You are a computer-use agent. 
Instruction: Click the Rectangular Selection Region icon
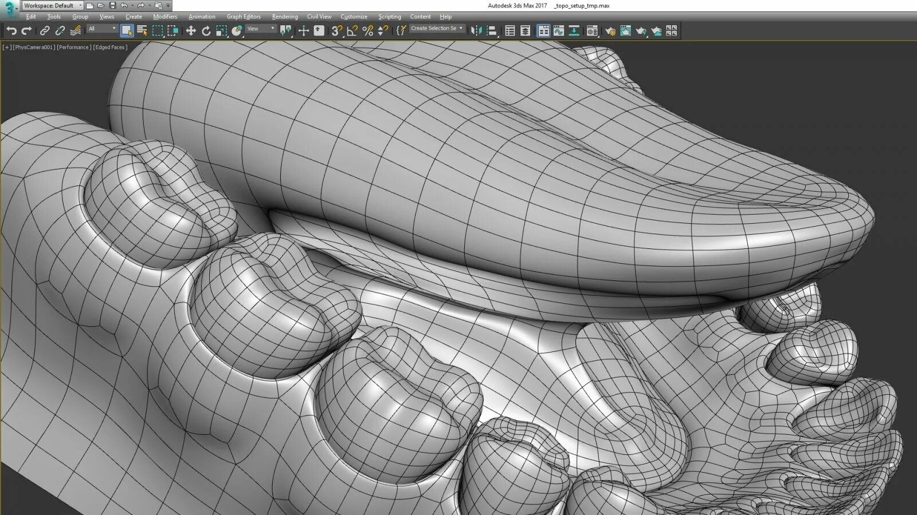[158, 31]
